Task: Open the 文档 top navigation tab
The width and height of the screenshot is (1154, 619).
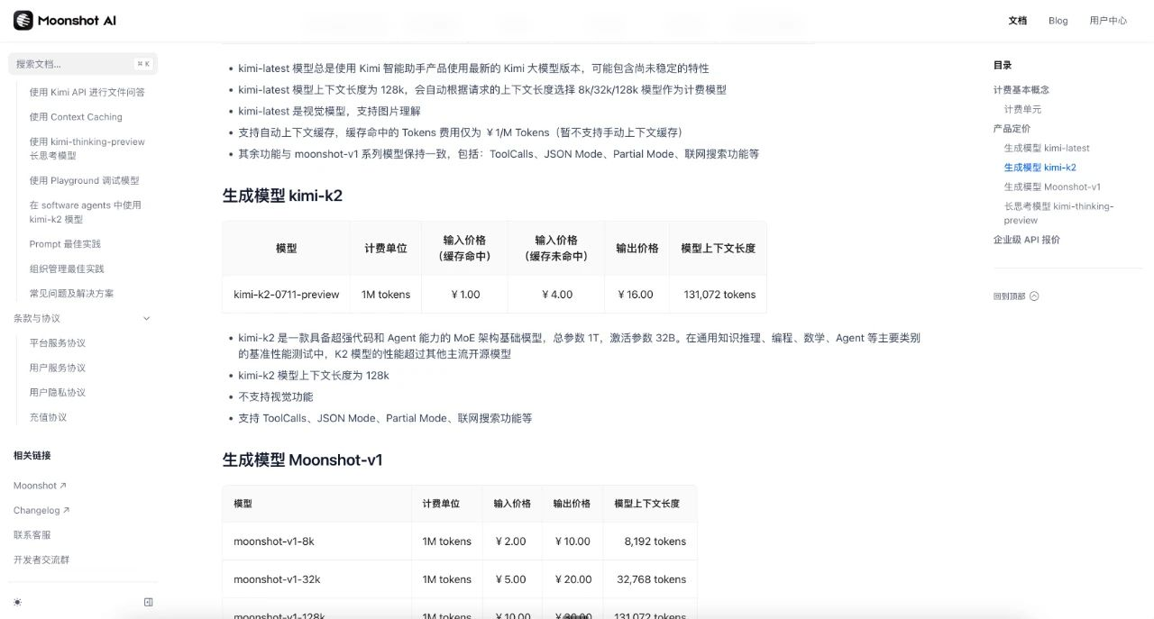Action: pyautogui.click(x=1018, y=21)
